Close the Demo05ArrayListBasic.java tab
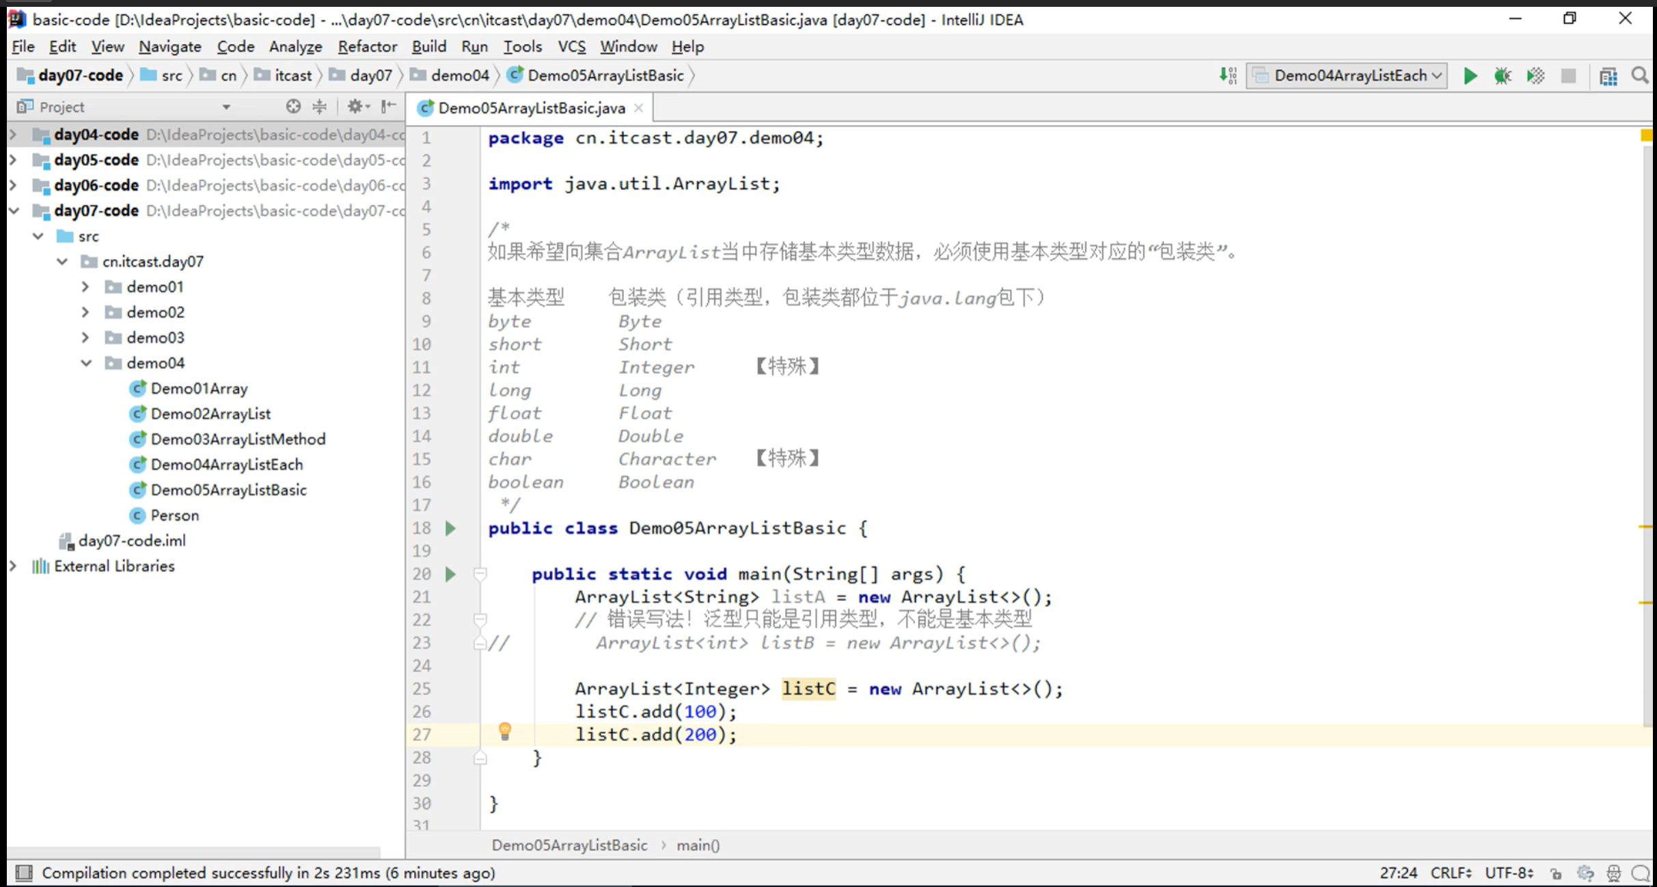Viewport: 1657px width, 887px height. [639, 108]
